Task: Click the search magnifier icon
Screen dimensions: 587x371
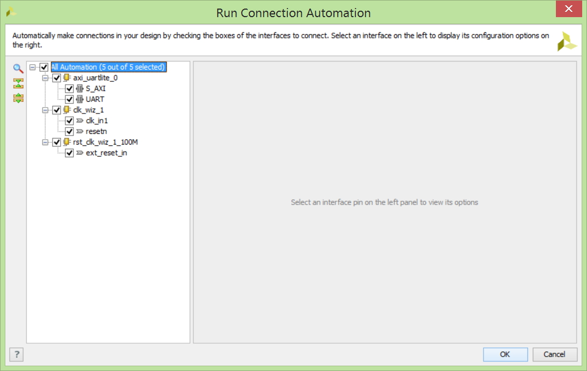Action: coord(18,68)
